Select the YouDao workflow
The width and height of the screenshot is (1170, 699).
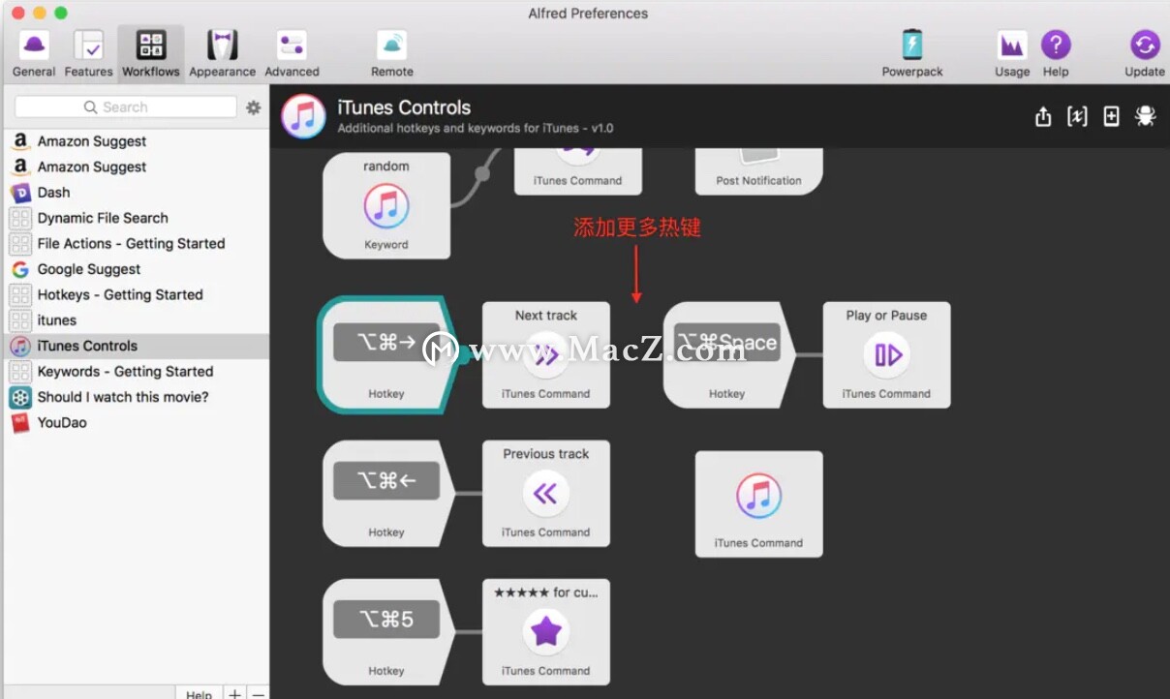point(137,423)
